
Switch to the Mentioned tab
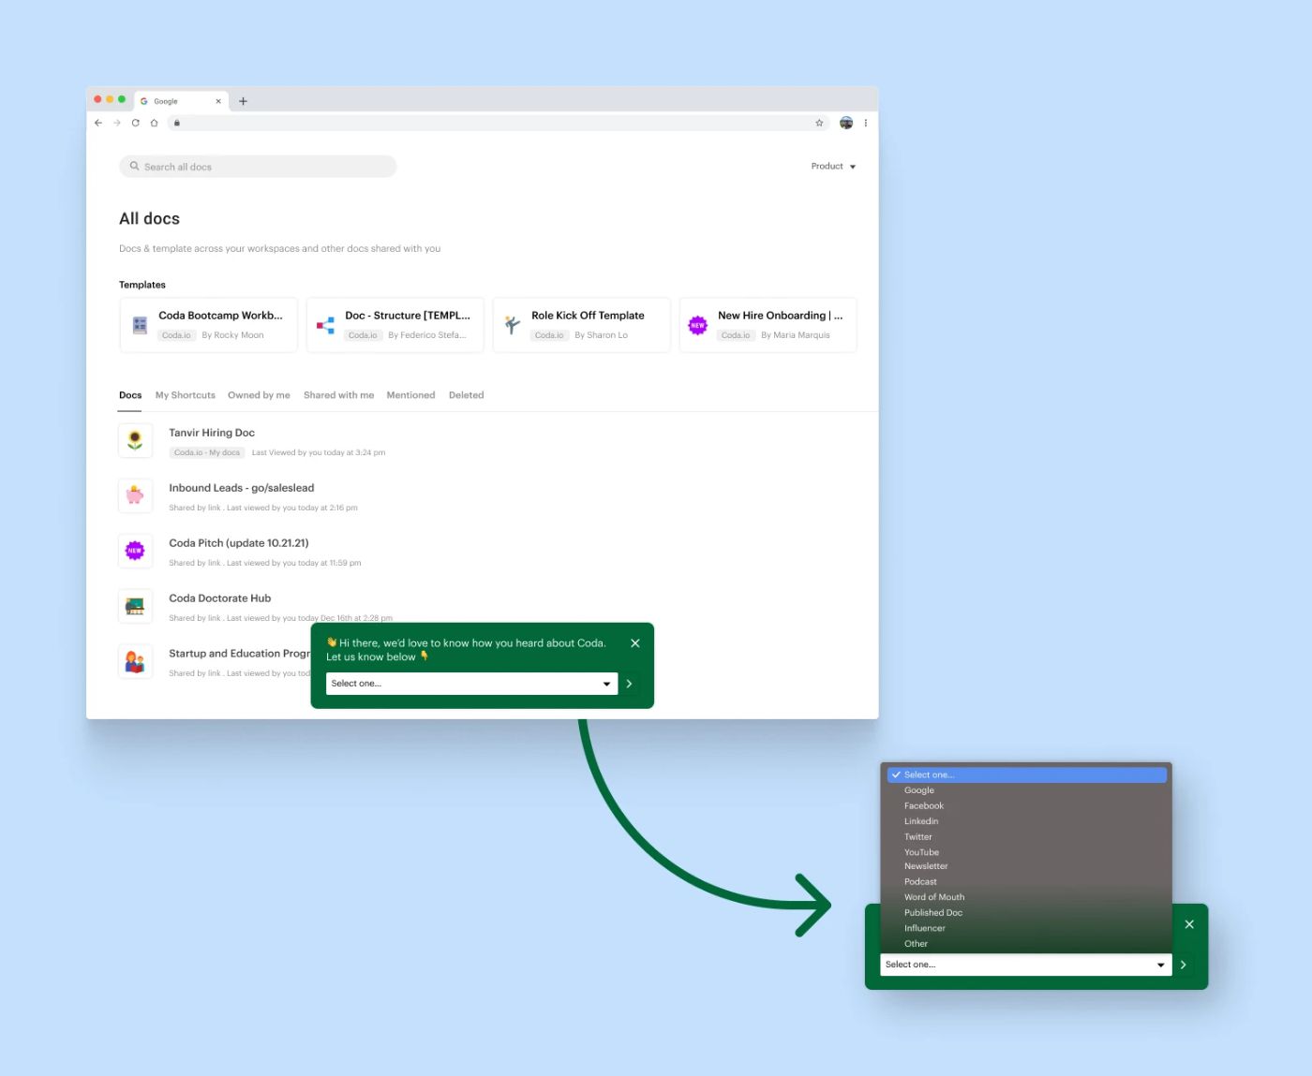coord(410,395)
